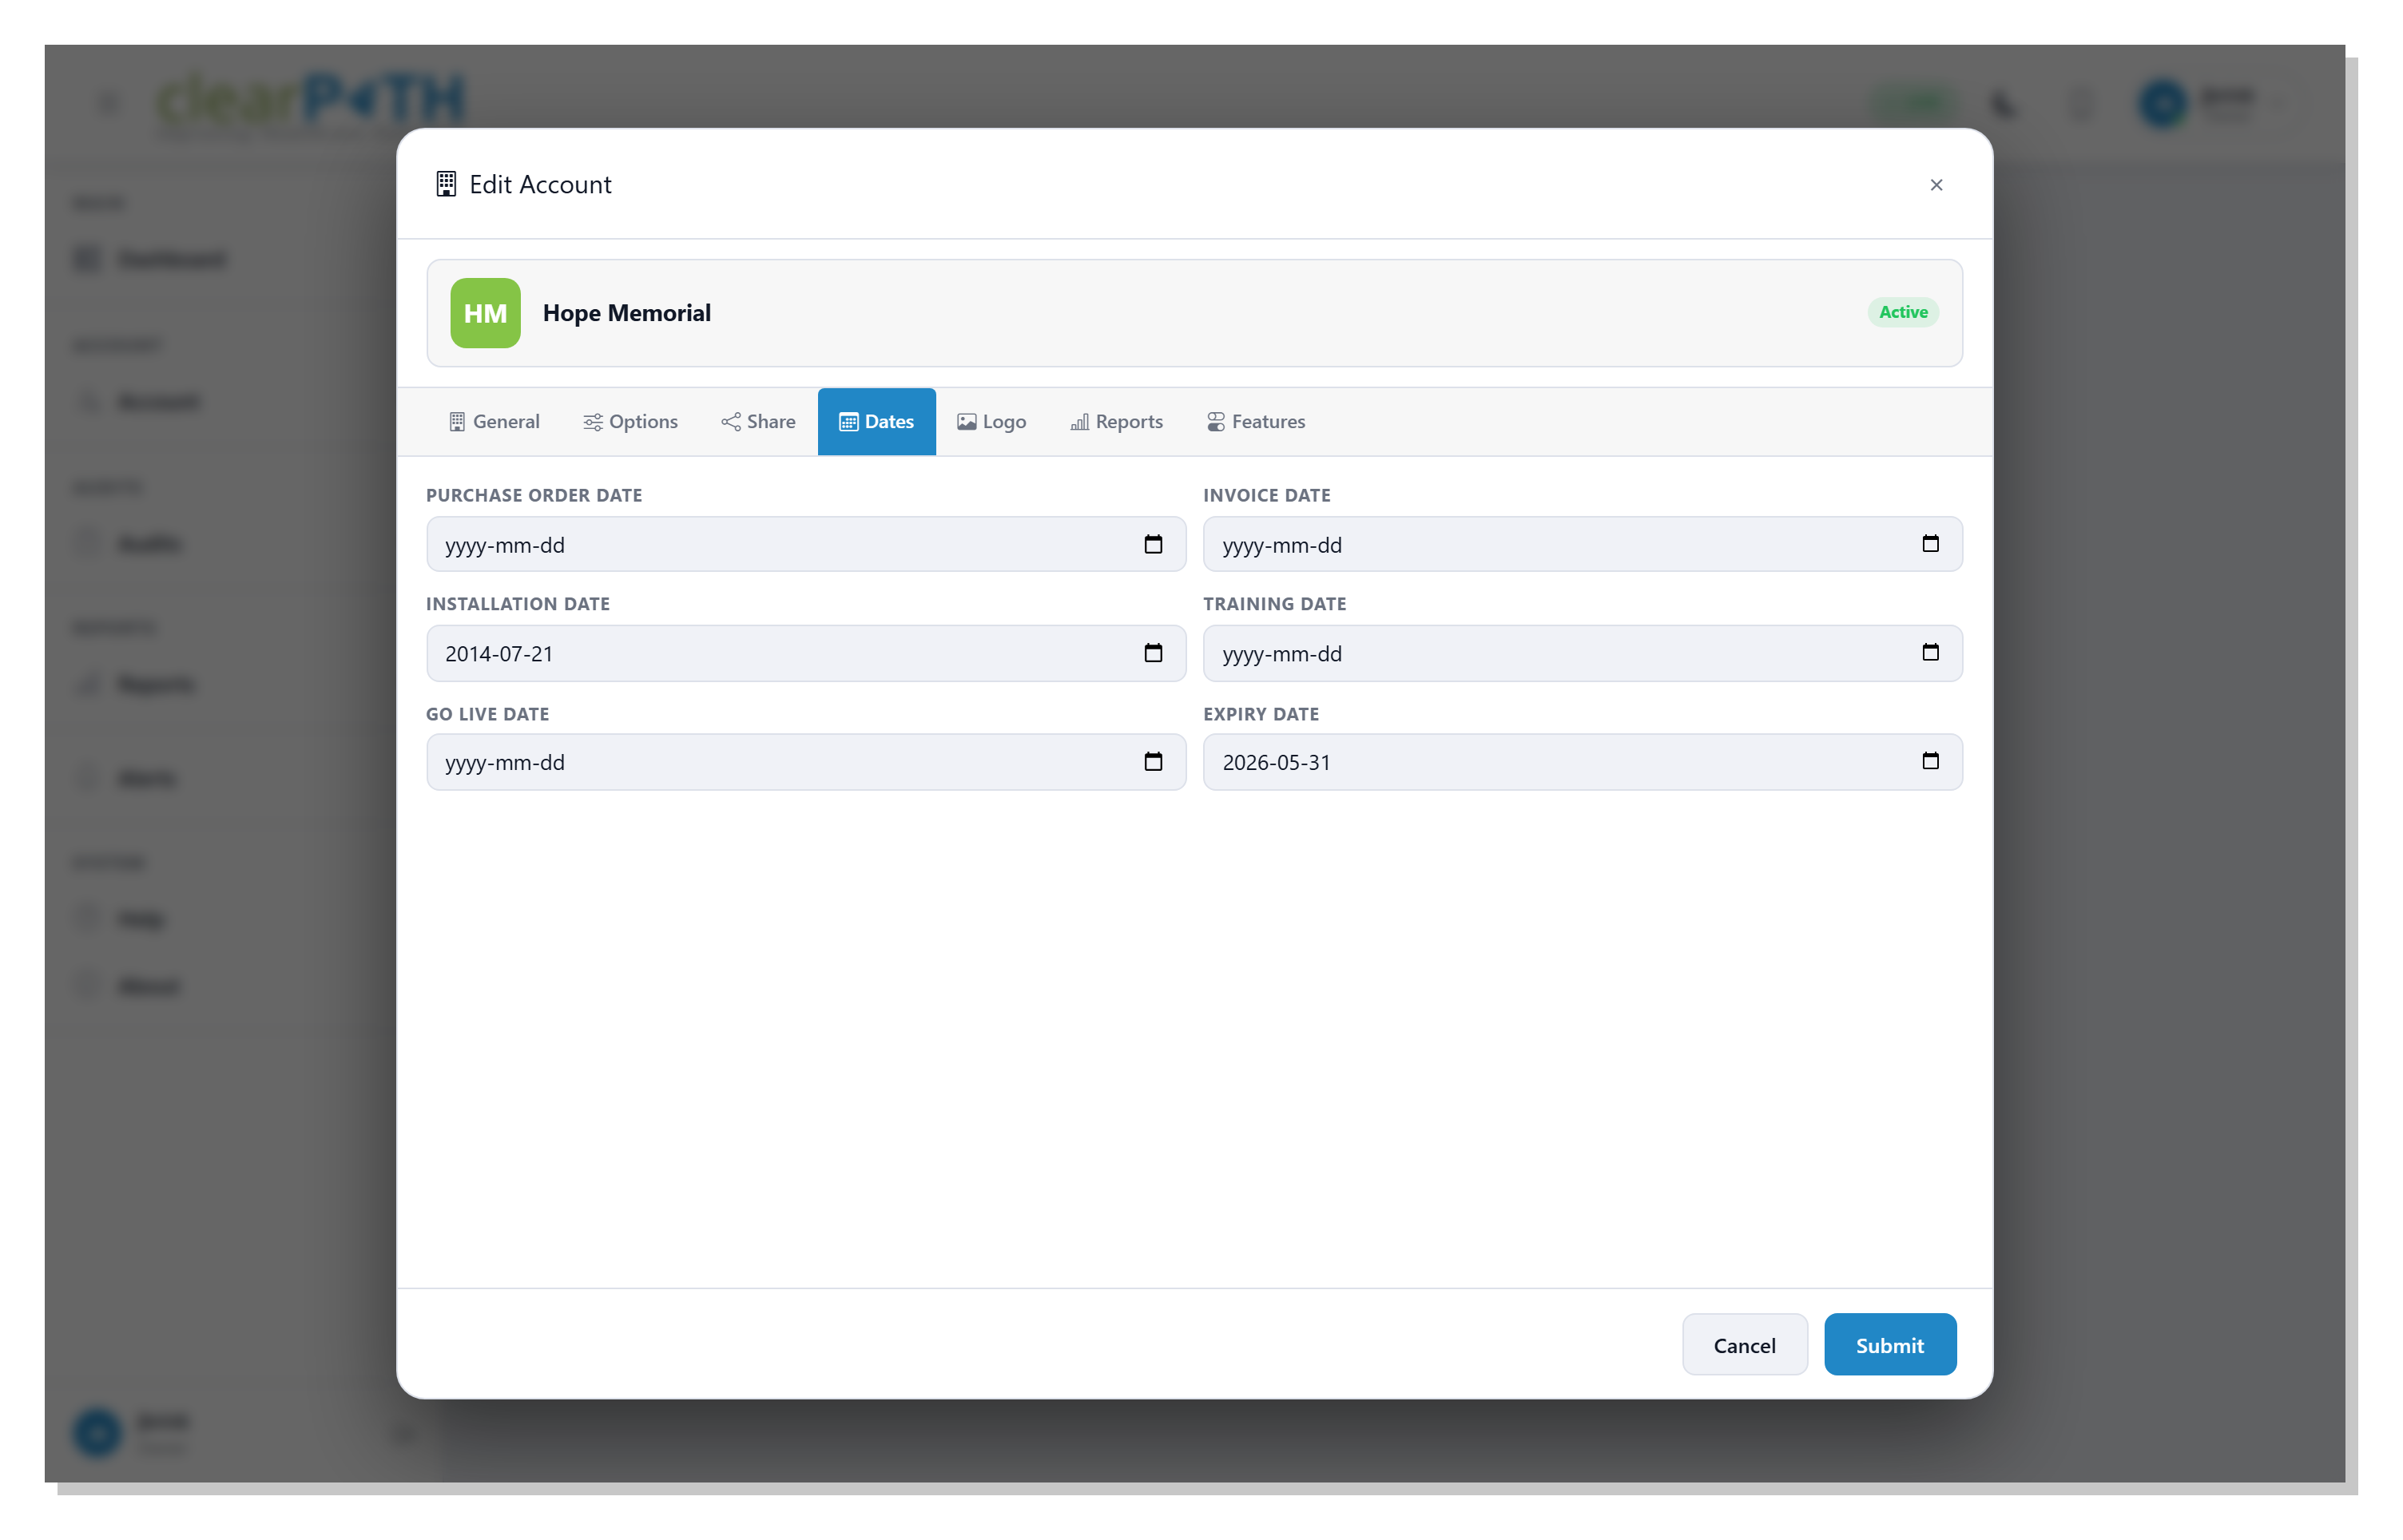Image resolution: width=2403 pixels, height=1540 pixels.
Task: Open the Options tab
Action: coord(630,422)
